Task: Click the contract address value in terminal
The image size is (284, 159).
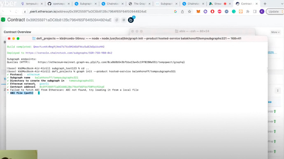Action: [x=72, y=87]
